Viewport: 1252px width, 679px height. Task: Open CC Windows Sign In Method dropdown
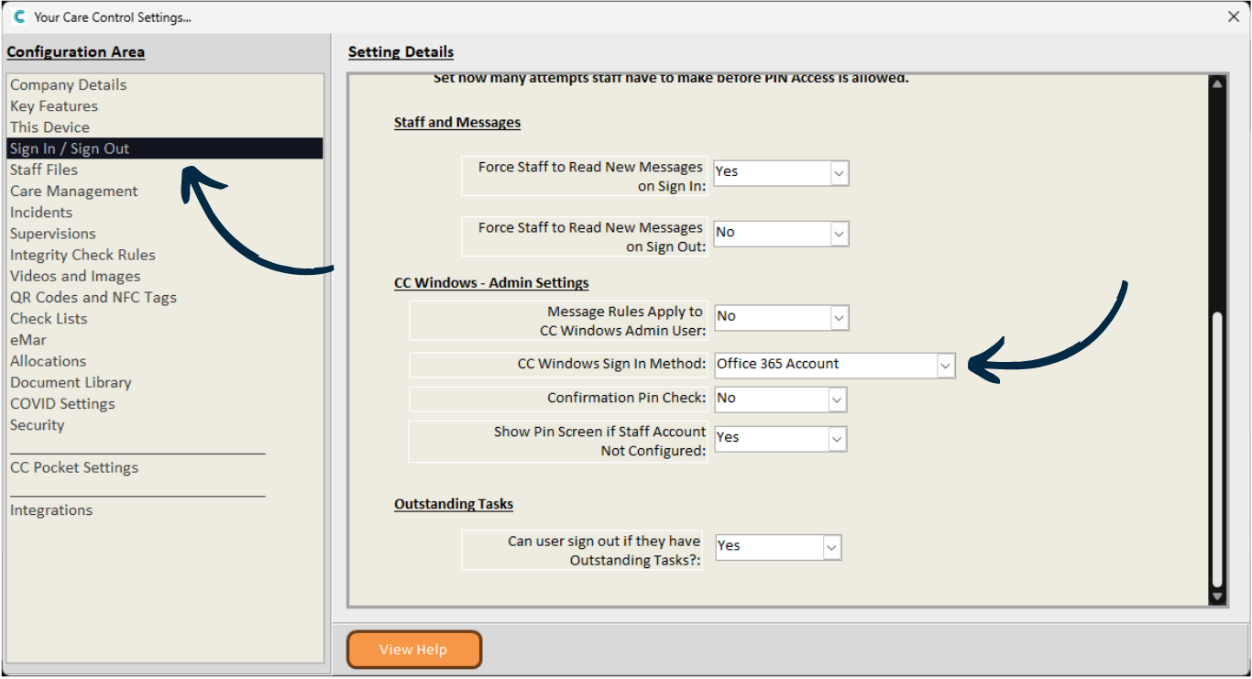coord(945,365)
